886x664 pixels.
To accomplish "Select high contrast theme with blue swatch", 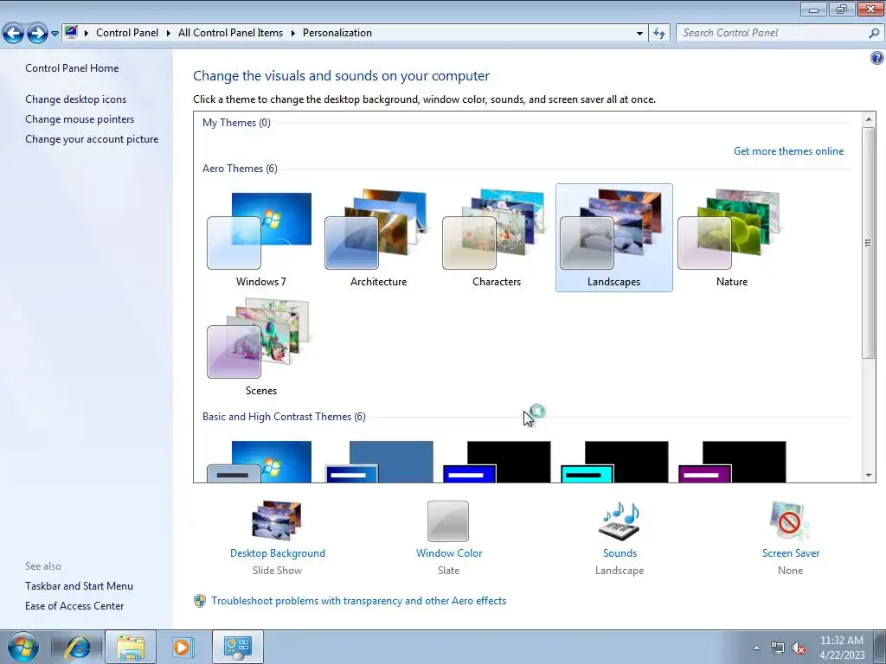I will [x=497, y=462].
